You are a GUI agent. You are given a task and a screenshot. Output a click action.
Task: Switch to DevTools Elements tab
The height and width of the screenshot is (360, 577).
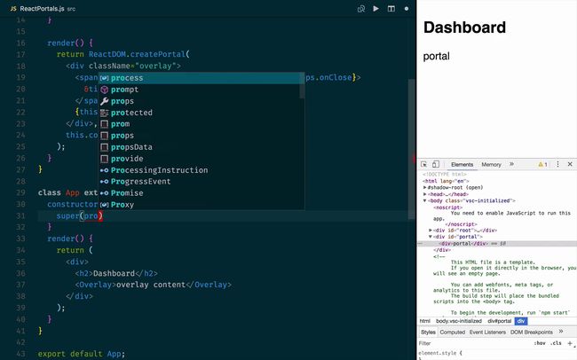pos(462,164)
